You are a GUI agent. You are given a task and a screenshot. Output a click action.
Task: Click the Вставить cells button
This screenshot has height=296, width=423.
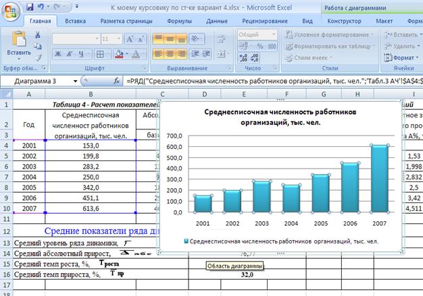coord(402,34)
